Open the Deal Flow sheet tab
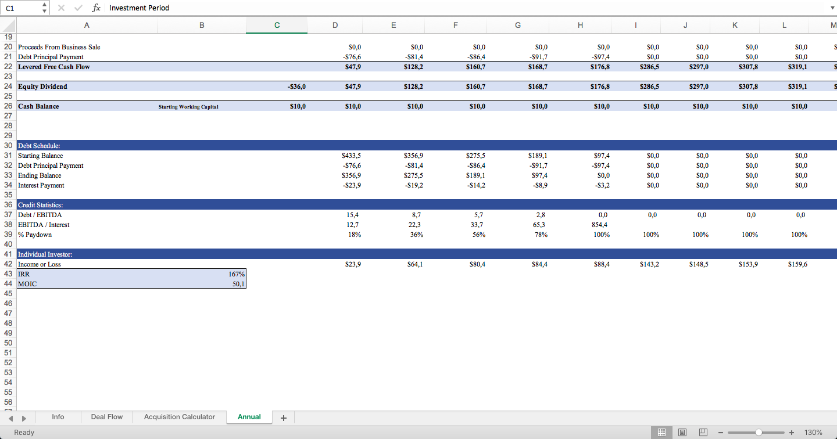Viewport: 837px width, 439px height. coord(107,417)
